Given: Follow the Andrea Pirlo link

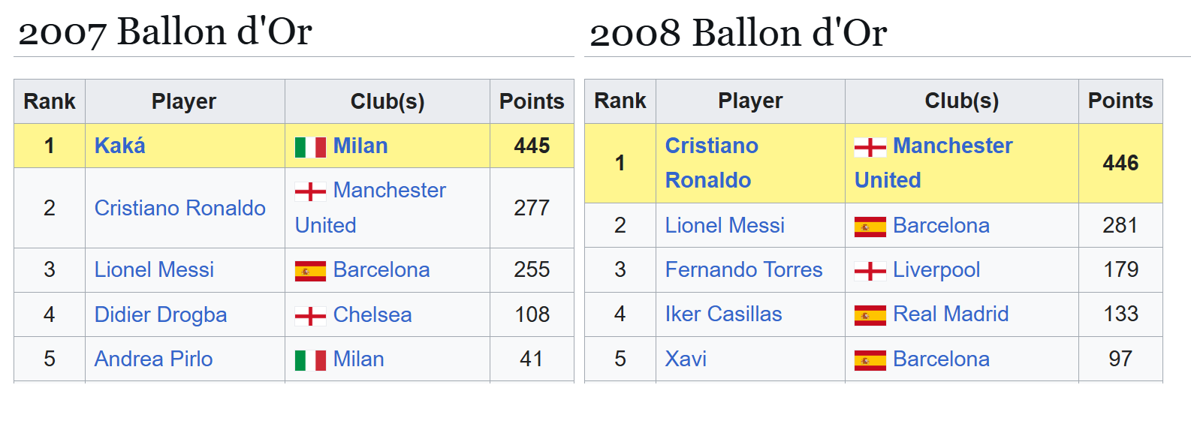Looking at the screenshot, I should click(x=153, y=359).
